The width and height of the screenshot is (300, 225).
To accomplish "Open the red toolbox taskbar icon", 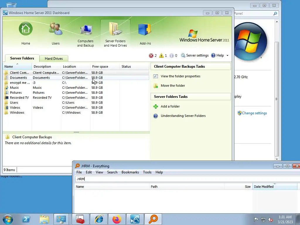I will click(80, 219).
